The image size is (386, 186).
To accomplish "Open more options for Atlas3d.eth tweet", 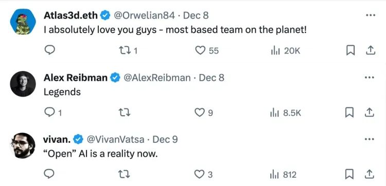I will (370, 15).
